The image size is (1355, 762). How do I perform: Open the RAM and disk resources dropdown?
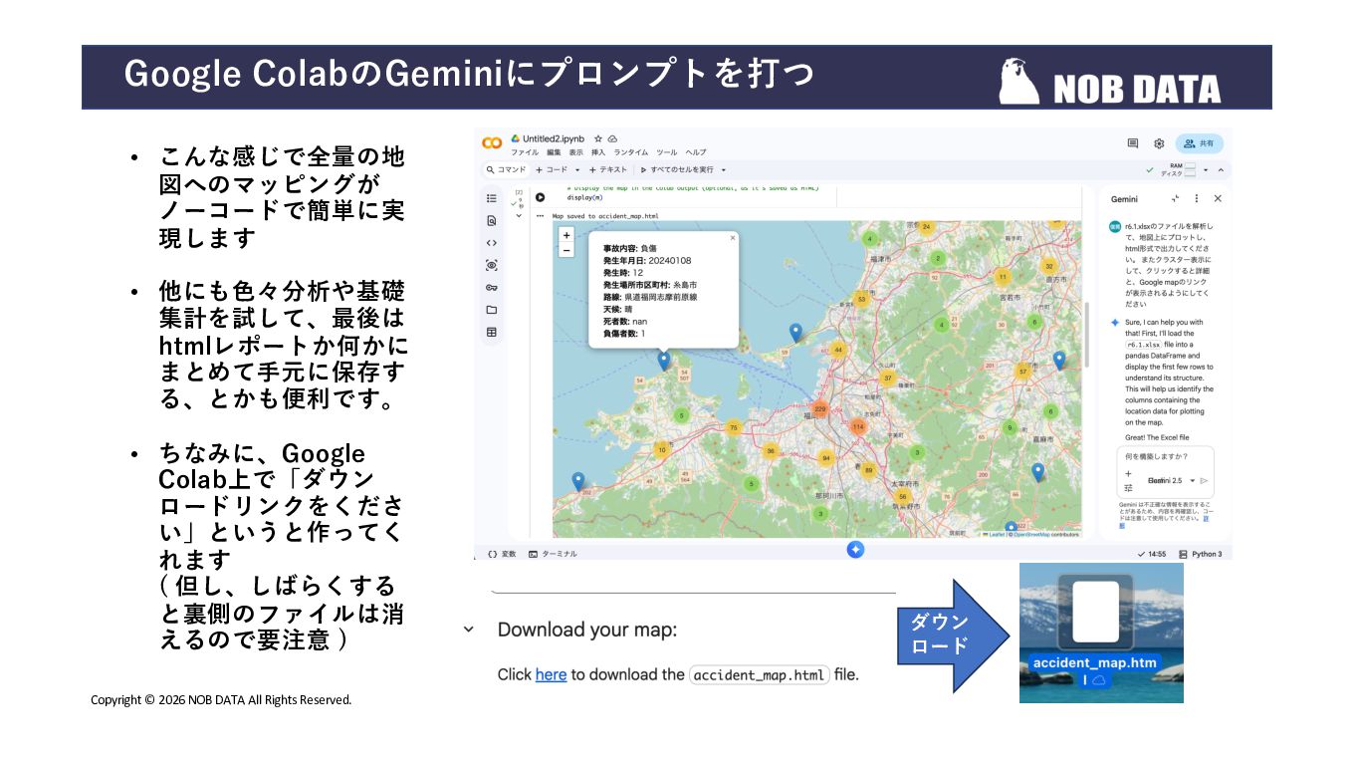pos(1207,170)
